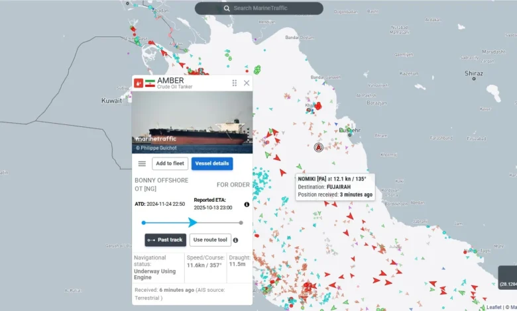Click the Shiraz city label on map
517x311 pixels.
[x=473, y=73]
